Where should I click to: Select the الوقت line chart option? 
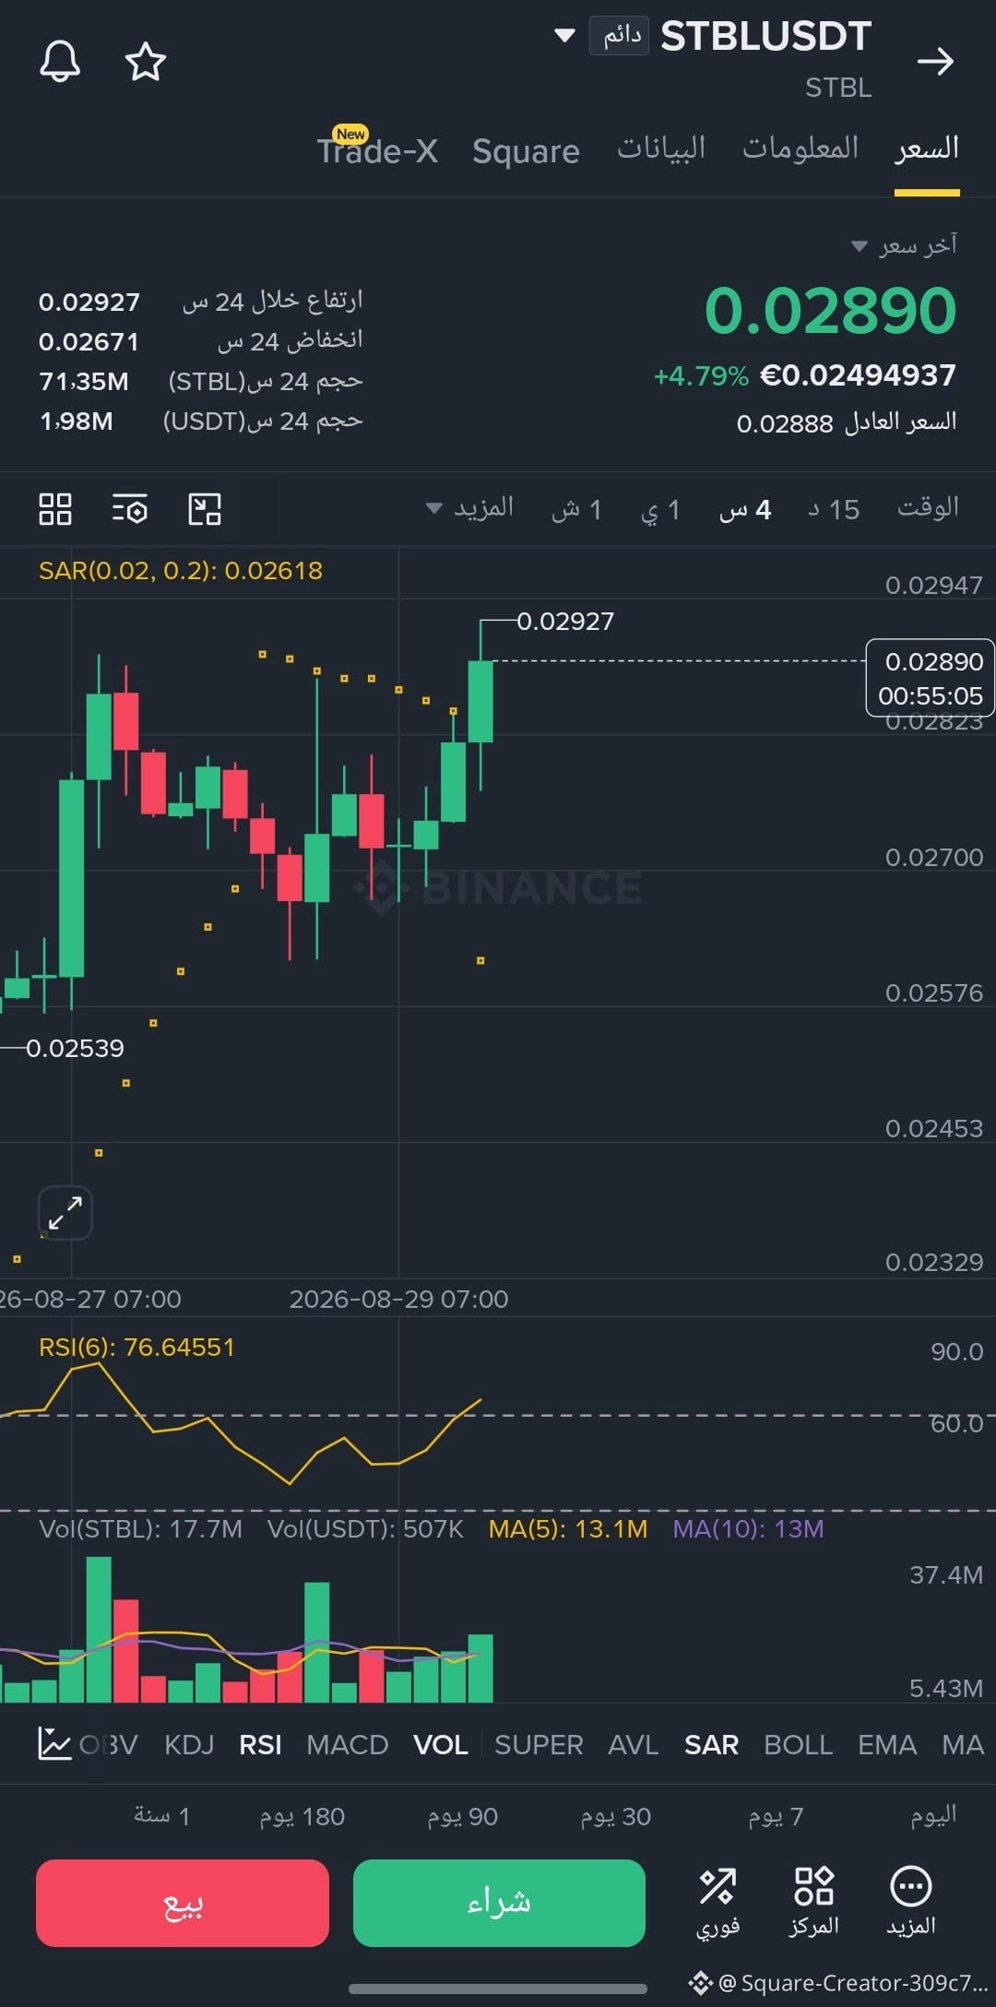(928, 508)
